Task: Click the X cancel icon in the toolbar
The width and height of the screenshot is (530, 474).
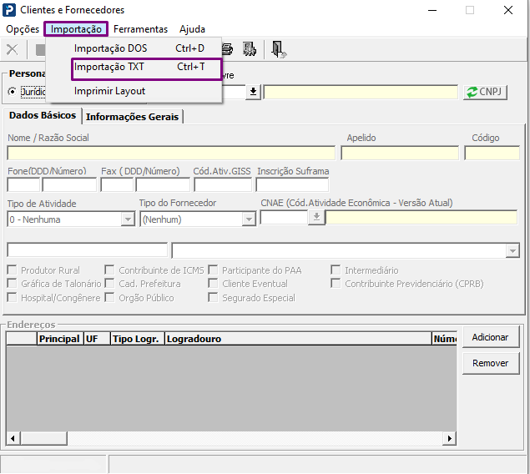Action: [12, 49]
